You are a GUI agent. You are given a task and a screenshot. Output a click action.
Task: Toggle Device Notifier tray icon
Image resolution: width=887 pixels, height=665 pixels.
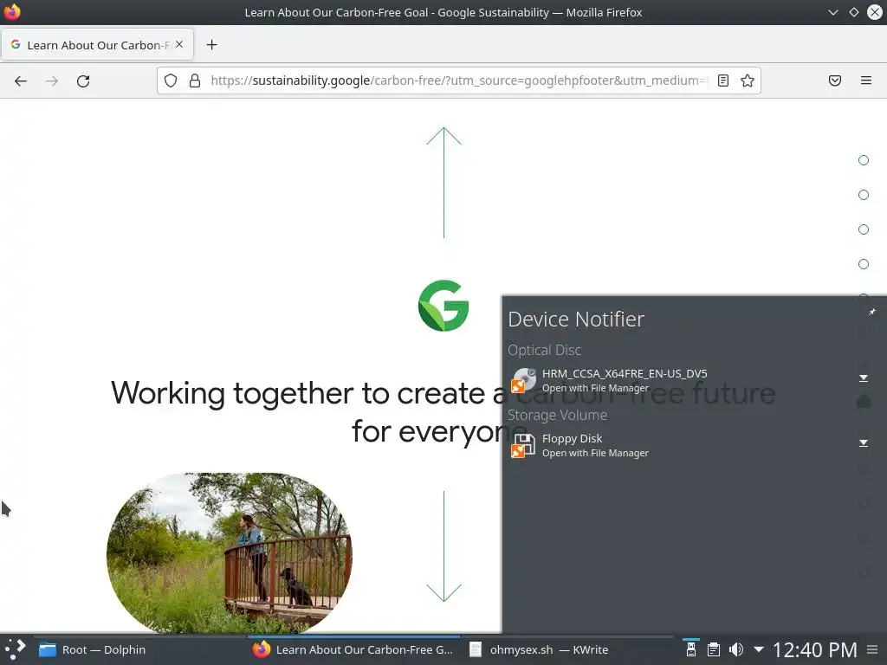(690, 649)
